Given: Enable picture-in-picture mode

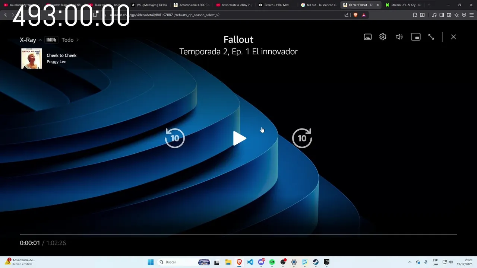Looking at the screenshot, I should [x=416, y=37].
